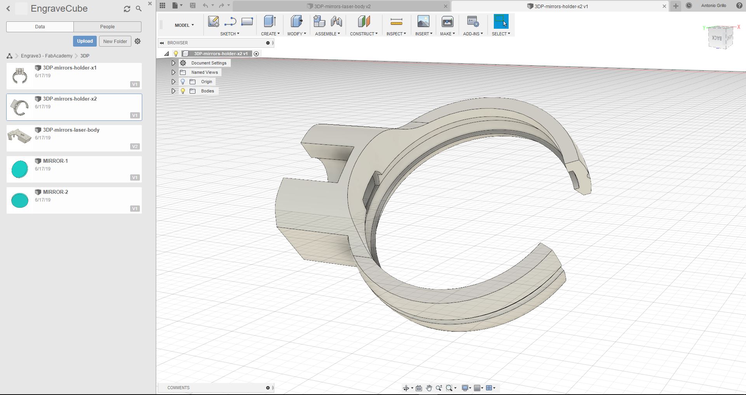This screenshot has height=395, width=746.
Task: Click the 3D Print icon in the MAKE group
Action: 447,21
